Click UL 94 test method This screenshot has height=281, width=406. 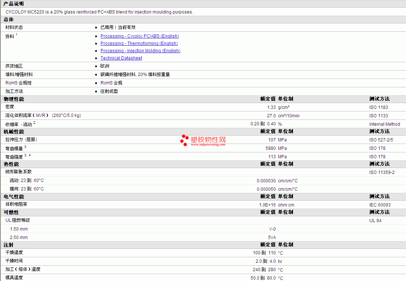[375, 220]
